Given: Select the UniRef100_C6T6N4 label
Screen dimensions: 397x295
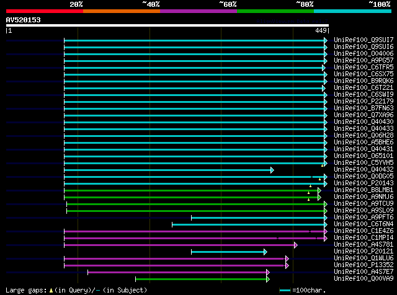Looking at the screenshot, I should click(x=364, y=224).
